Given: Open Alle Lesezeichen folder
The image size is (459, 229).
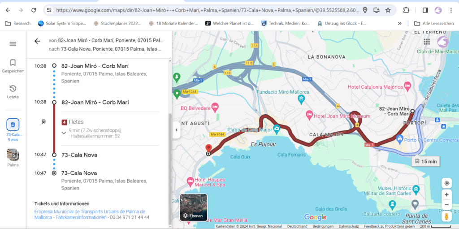Looking at the screenshot, I should pos(434,23).
